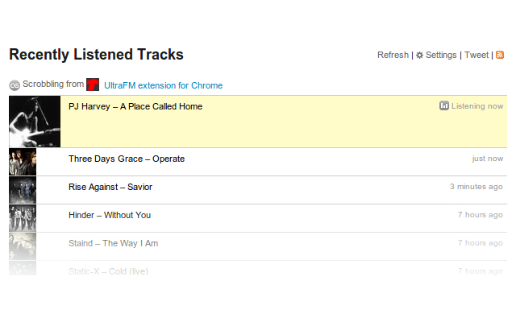The height and width of the screenshot is (322, 516).
Task: Click the orange RSS feed icon
Action: coord(500,55)
